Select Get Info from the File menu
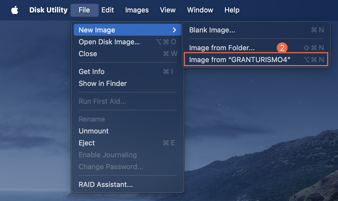Image resolution: width=338 pixels, height=201 pixels. coord(91,72)
